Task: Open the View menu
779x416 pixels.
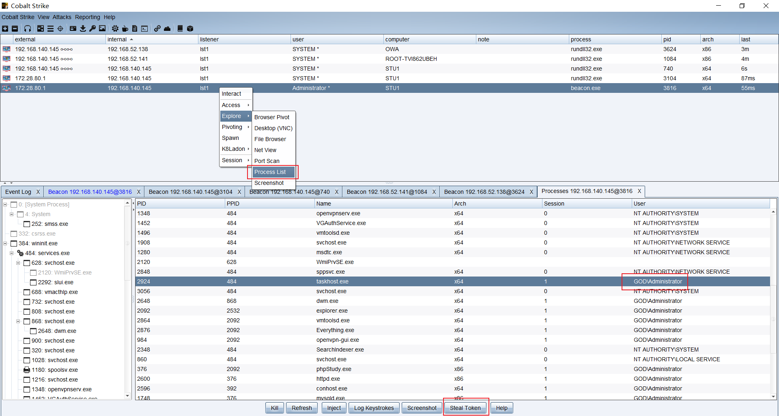Action: tap(43, 17)
